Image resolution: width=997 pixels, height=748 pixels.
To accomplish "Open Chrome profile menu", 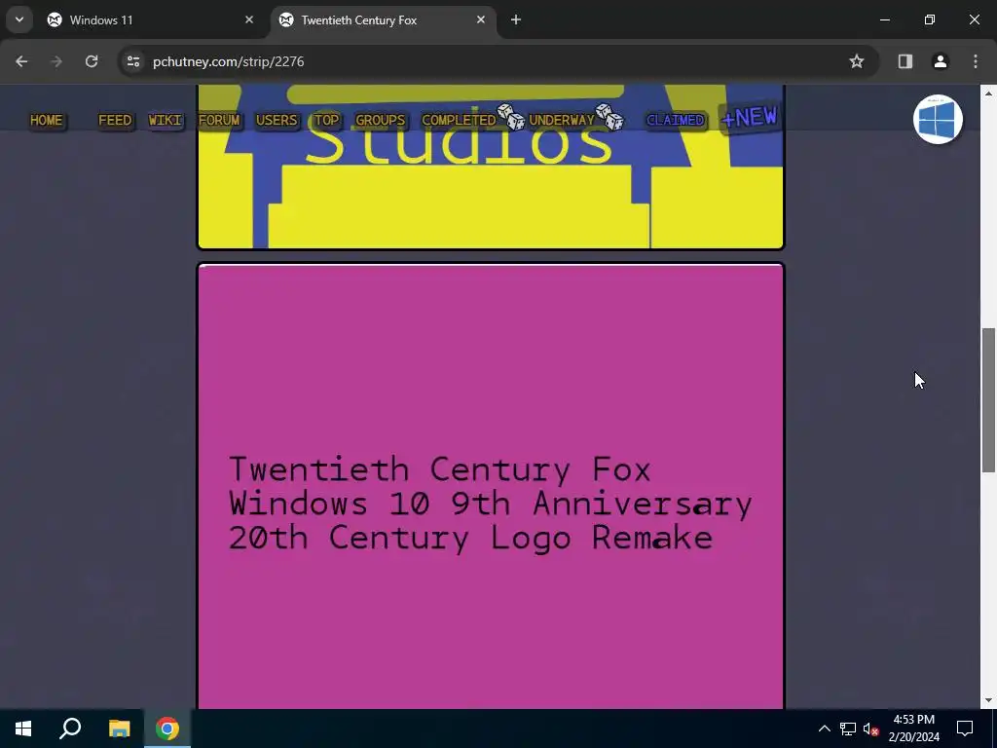I will click(x=941, y=61).
